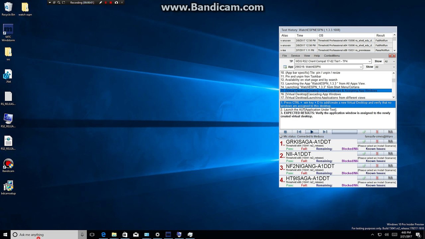Open the Store app on taskbar
The height and width of the screenshot is (239, 425).
(125, 235)
